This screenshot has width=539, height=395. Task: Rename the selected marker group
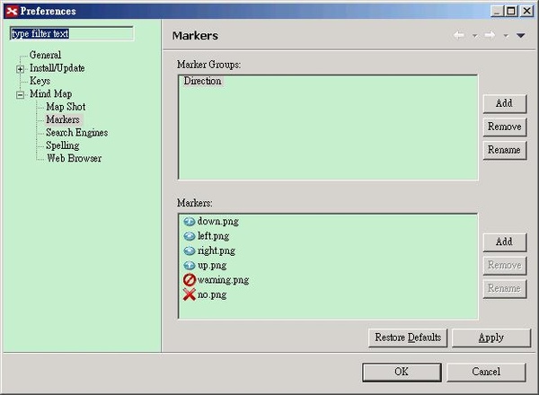(x=504, y=150)
